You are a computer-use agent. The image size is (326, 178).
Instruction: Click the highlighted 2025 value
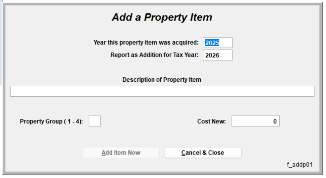pos(212,43)
